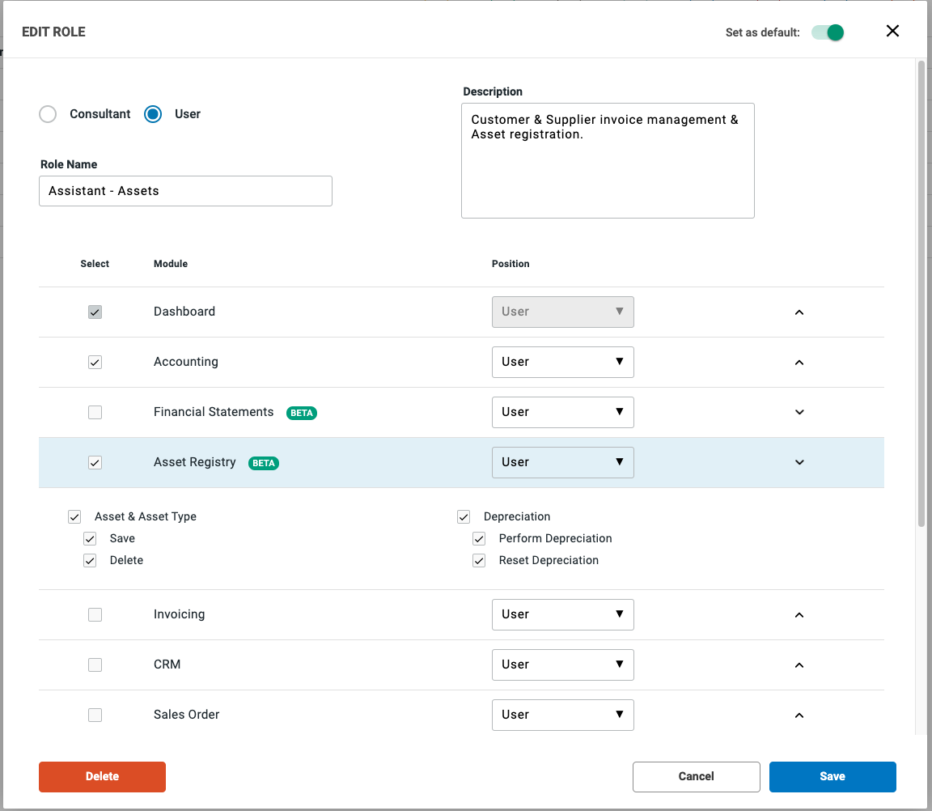Click the red Delete button
The width and height of the screenshot is (932, 811).
coord(102,776)
